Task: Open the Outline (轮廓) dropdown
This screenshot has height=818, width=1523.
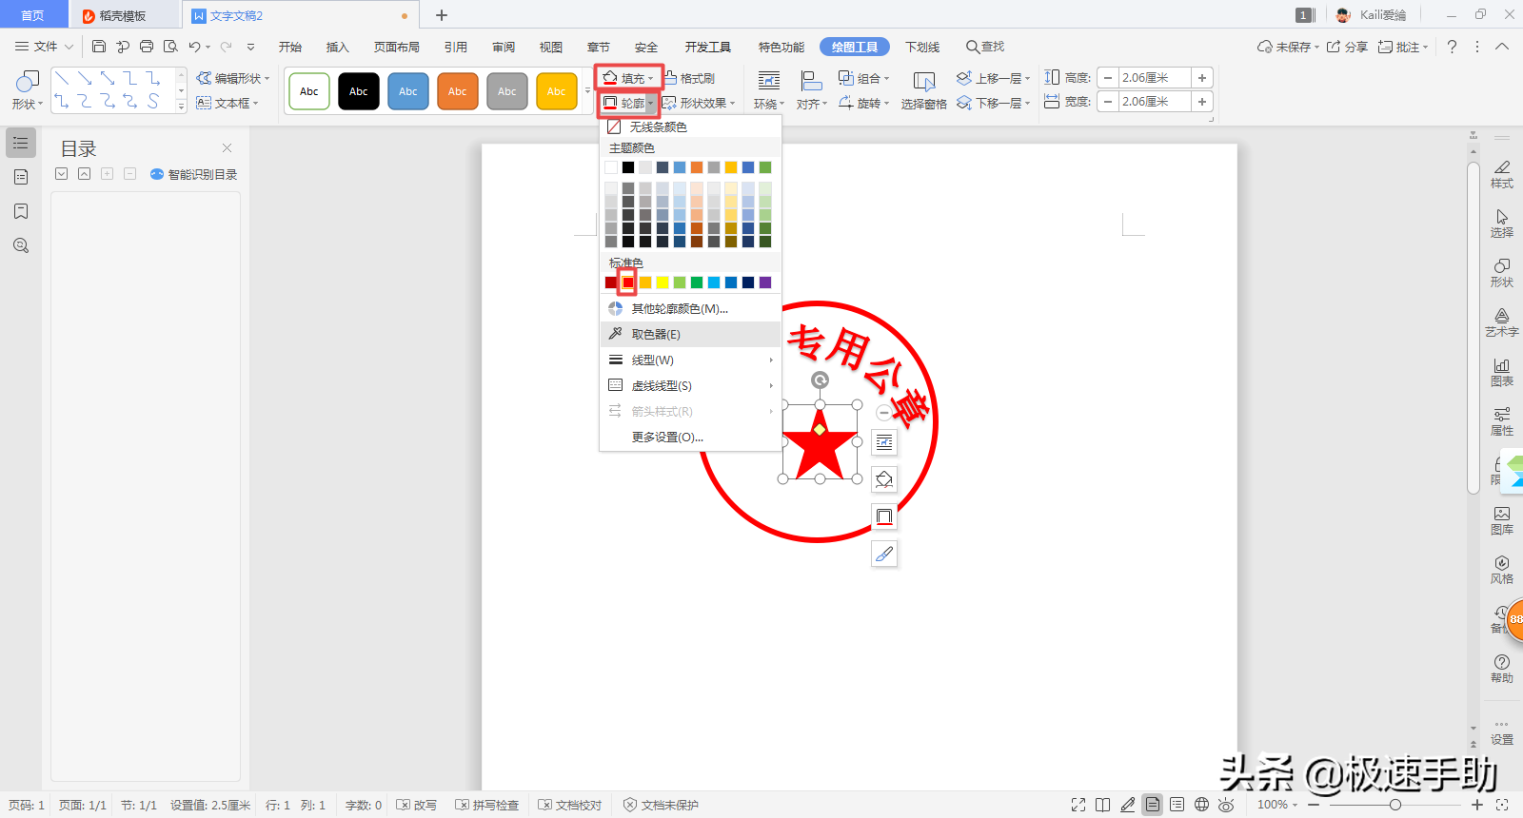Action: click(x=629, y=103)
